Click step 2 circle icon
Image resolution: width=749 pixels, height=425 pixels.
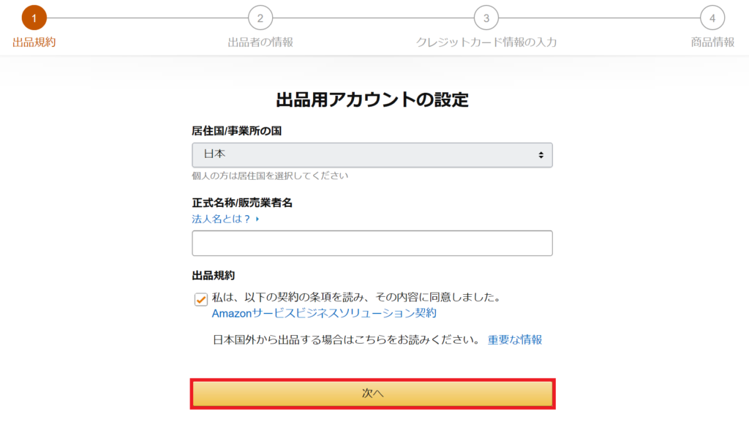pyautogui.click(x=260, y=18)
